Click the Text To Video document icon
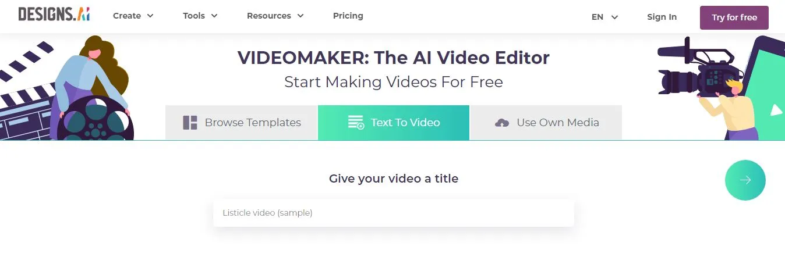This screenshot has height=257, width=785. tap(356, 123)
